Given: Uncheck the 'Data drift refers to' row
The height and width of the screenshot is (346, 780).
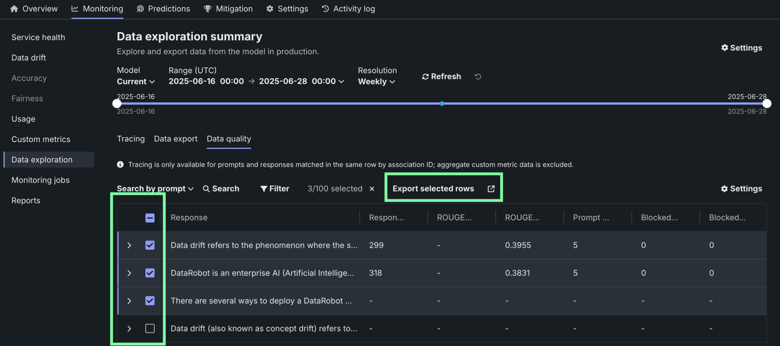Looking at the screenshot, I should point(150,245).
